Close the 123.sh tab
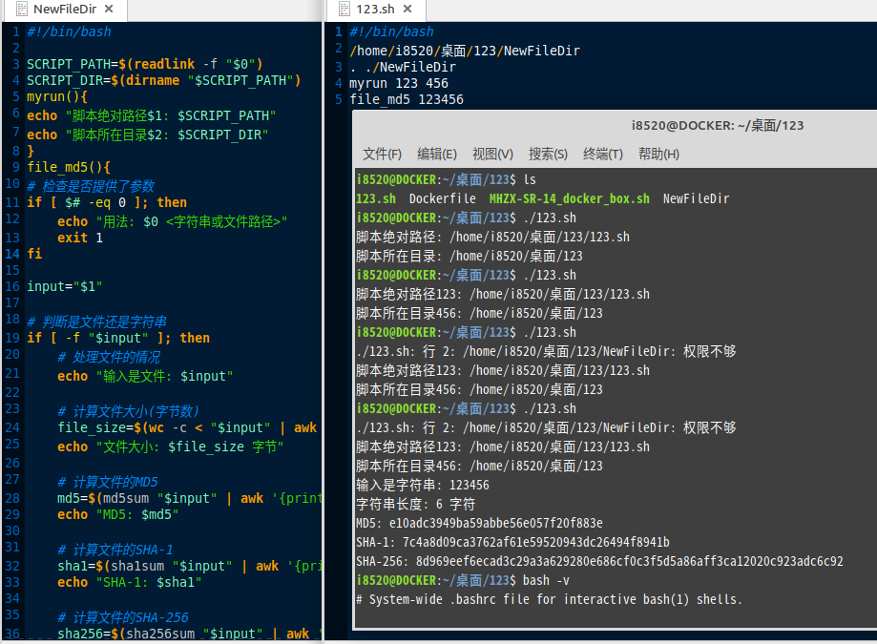This screenshot has width=877, height=644. pos(407,9)
